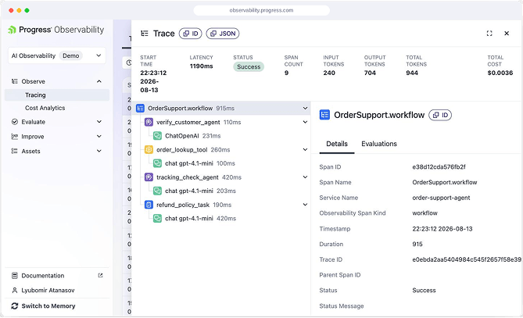Click Service Name value order-support-agent
Viewport: 523px width, 318px height.
pos(441,198)
